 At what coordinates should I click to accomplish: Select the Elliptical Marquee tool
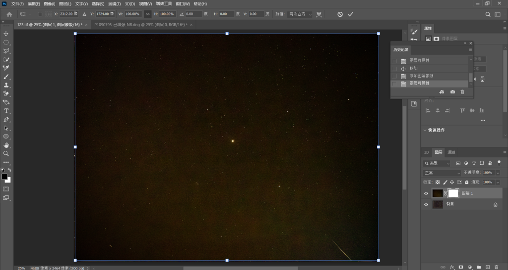pyautogui.click(x=6, y=43)
